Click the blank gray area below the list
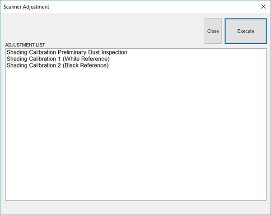 click(135, 207)
